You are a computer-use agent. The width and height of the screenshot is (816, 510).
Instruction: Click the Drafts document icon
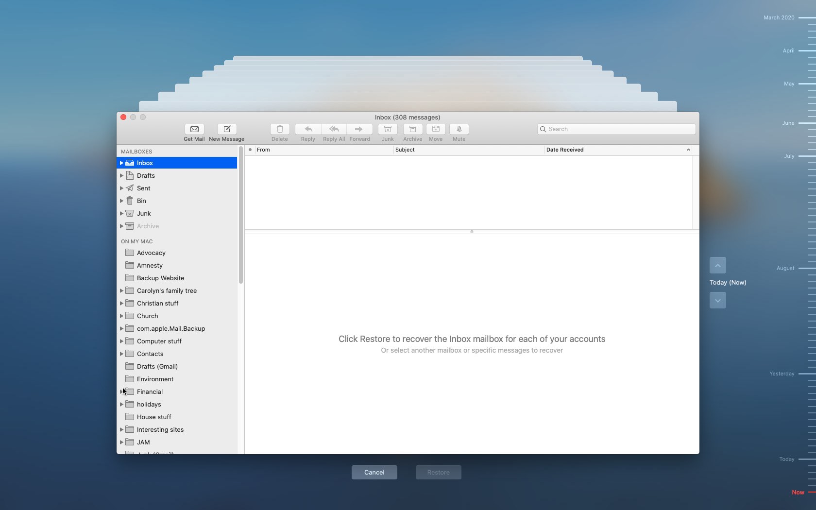130,175
